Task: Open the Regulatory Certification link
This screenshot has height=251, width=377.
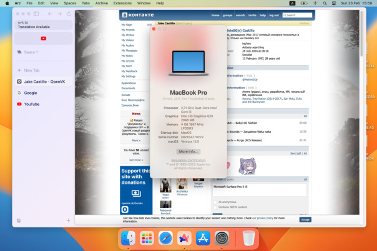Action: pyautogui.click(x=188, y=160)
